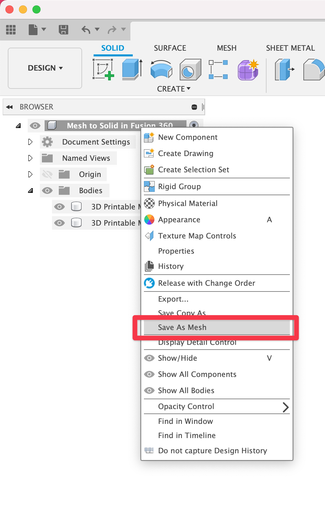Click the BROWSER panel minus button
The image size is (325, 508).
[x=194, y=107]
